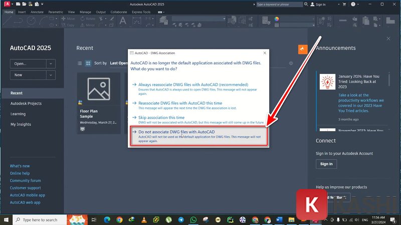Open My Insights in left sidebar
Image resolution: width=401 pixels, height=225 pixels.
tap(21, 124)
